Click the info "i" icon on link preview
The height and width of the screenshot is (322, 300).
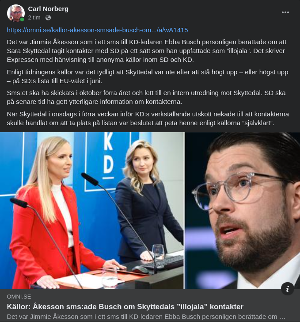pyautogui.click(x=288, y=289)
